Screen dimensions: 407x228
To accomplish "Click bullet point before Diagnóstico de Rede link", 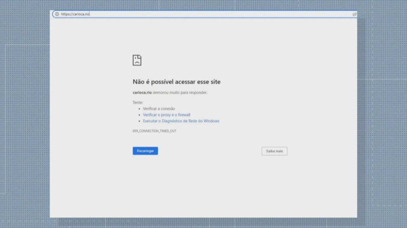I will (139, 121).
